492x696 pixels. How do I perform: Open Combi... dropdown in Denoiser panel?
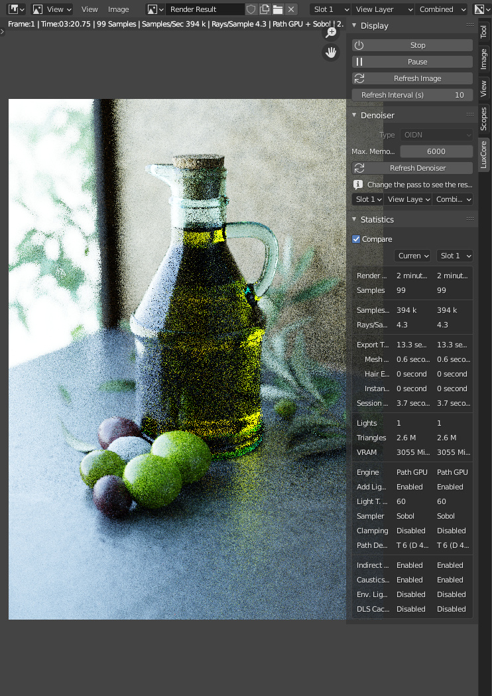pyautogui.click(x=453, y=199)
